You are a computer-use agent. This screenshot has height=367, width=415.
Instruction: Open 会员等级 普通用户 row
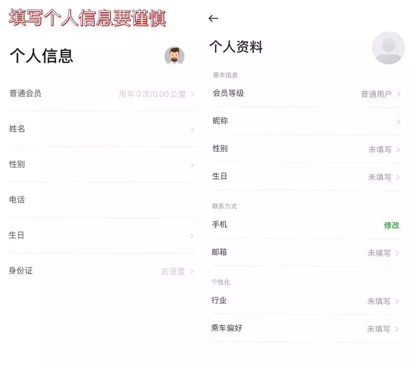click(x=306, y=94)
